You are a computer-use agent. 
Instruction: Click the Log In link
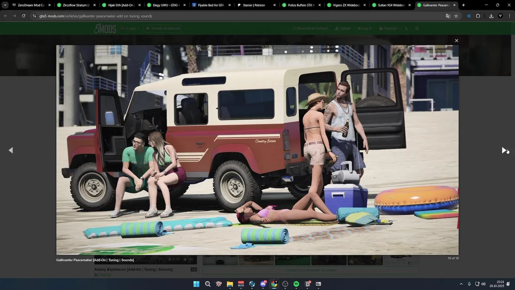point(365,29)
